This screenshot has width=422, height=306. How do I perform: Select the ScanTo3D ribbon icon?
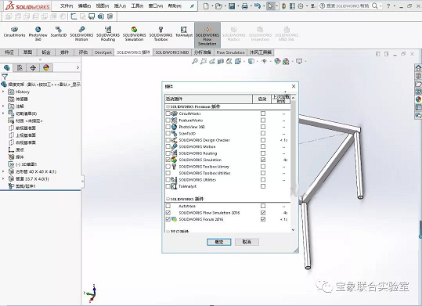[x=59, y=32]
